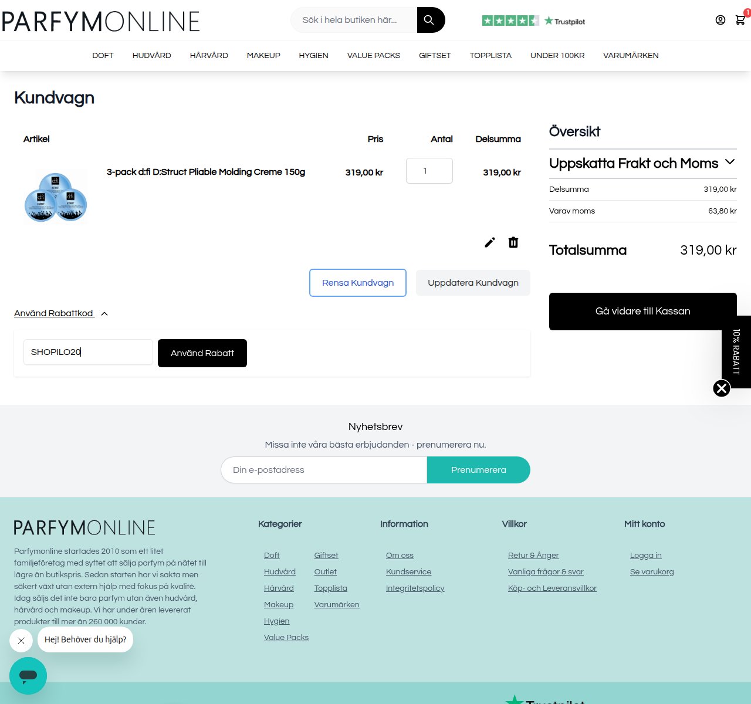Screen dimensions: 751x704
Task: Collapse the Använd Rabattkod section
Action: point(61,313)
